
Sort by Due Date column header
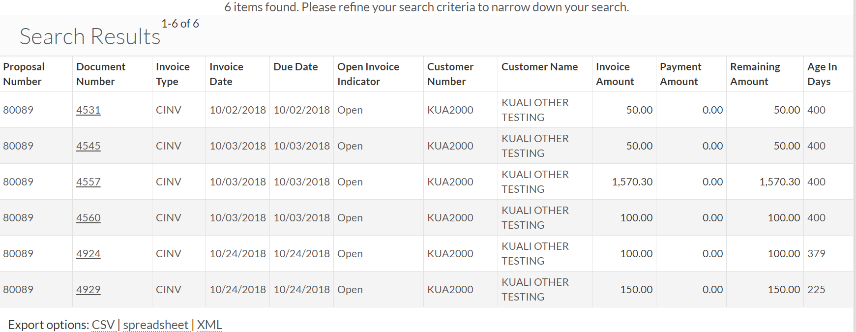[x=295, y=67]
